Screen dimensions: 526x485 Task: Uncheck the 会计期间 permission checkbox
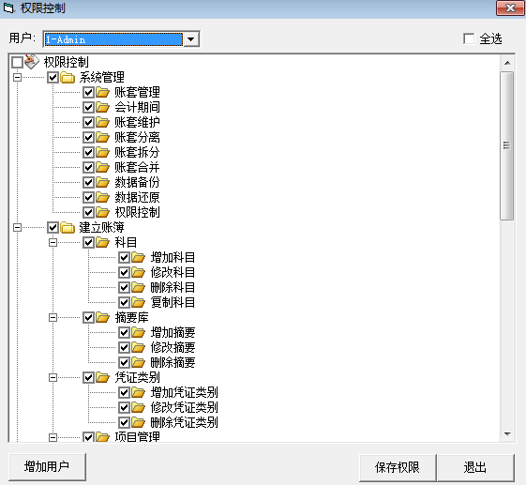tap(88, 107)
